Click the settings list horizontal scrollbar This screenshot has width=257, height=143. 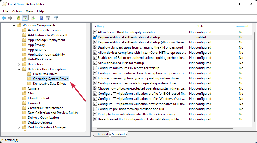[165, 129]
